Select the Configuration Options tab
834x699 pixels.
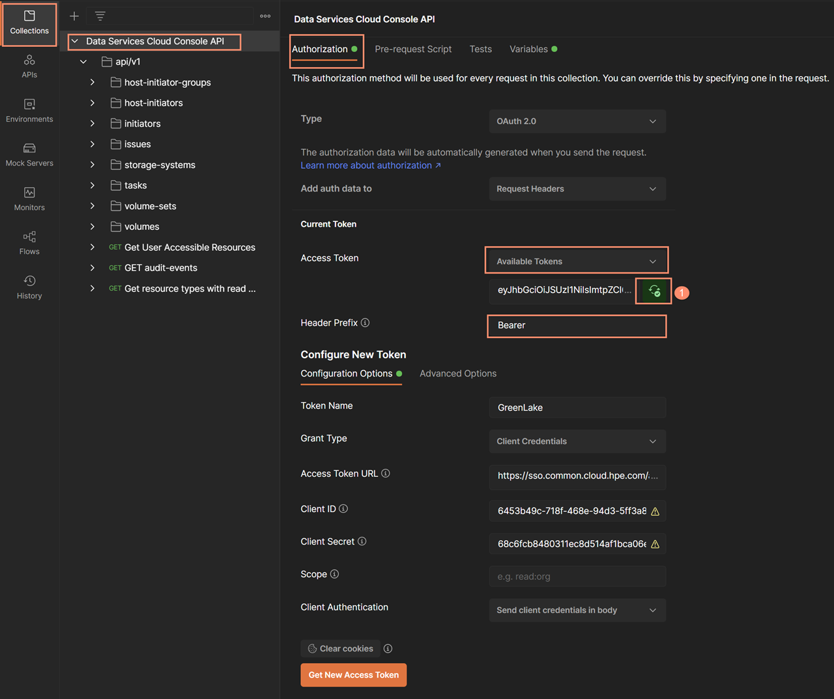point(351,374)
